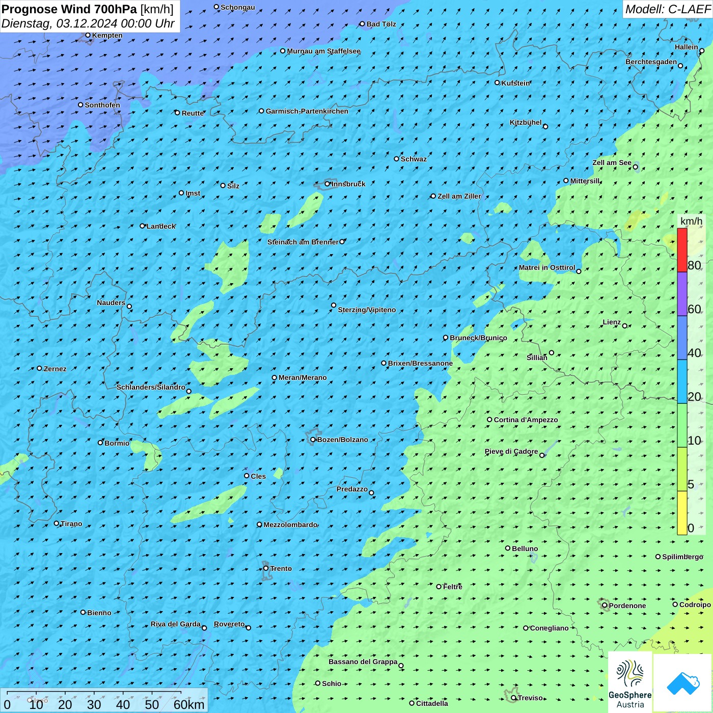713x713 pixels.
Task: Select the Bozen/Bolzano location marker
Action: [313, 440]
